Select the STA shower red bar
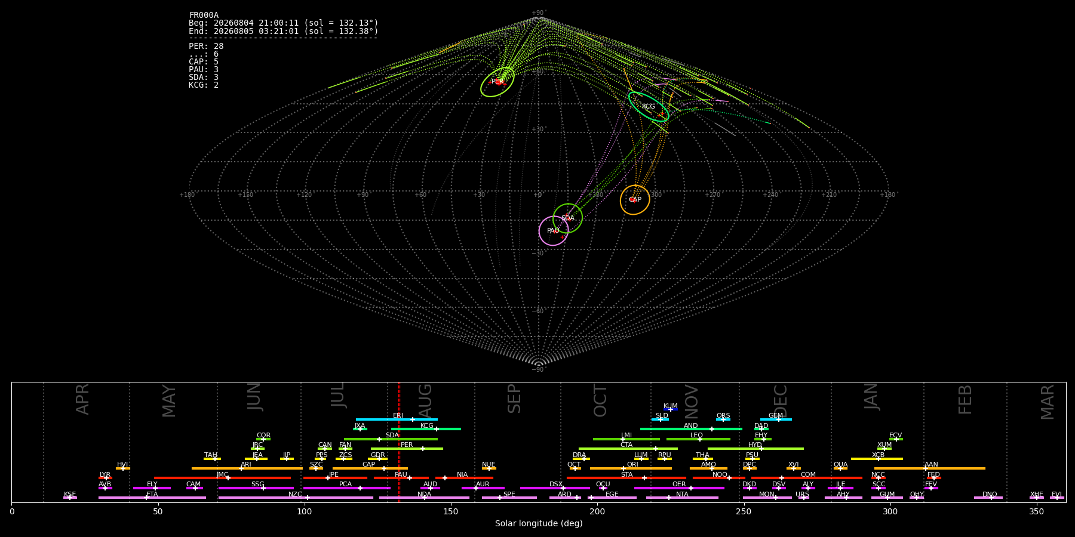Screen dimensions: 1075x537 click(626, 478)
